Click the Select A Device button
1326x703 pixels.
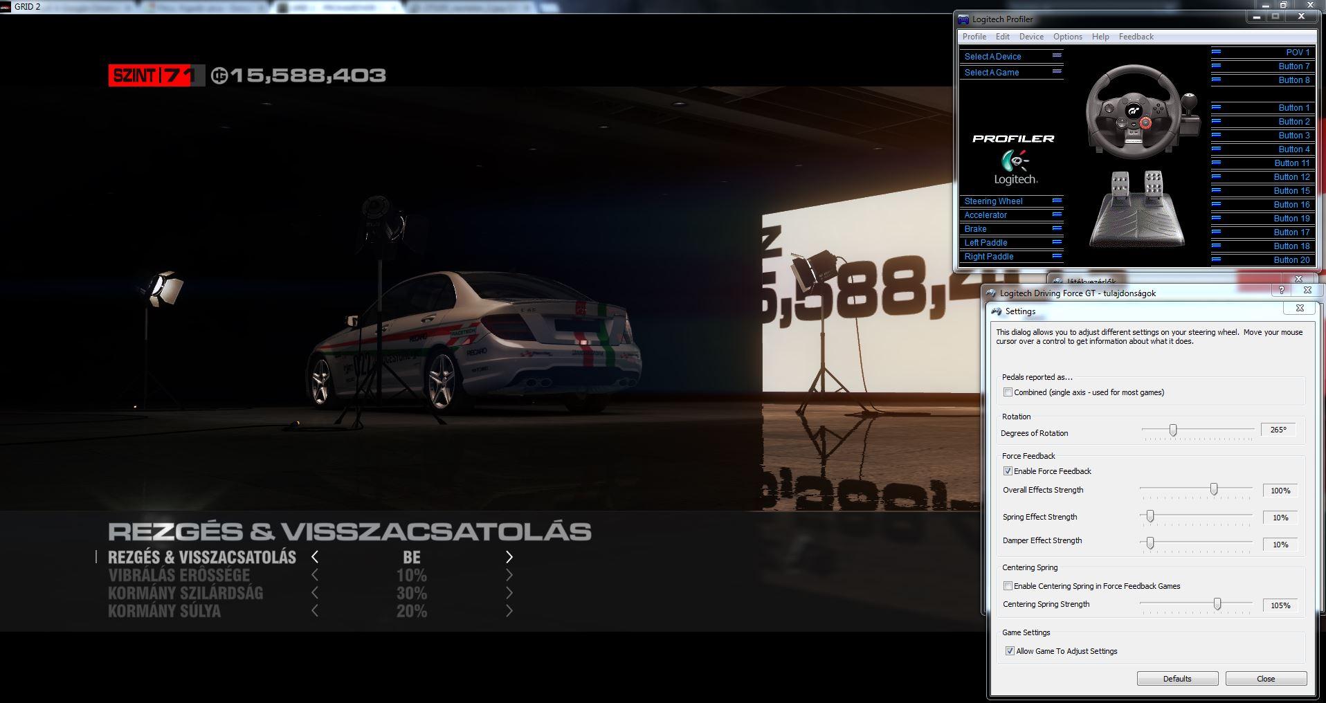click(1012, 57)
